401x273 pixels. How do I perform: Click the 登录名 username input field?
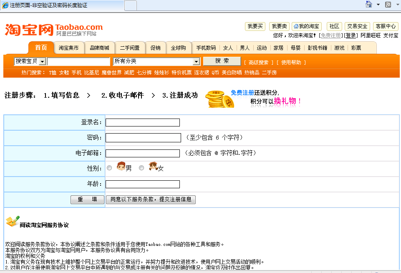(142, 122)
